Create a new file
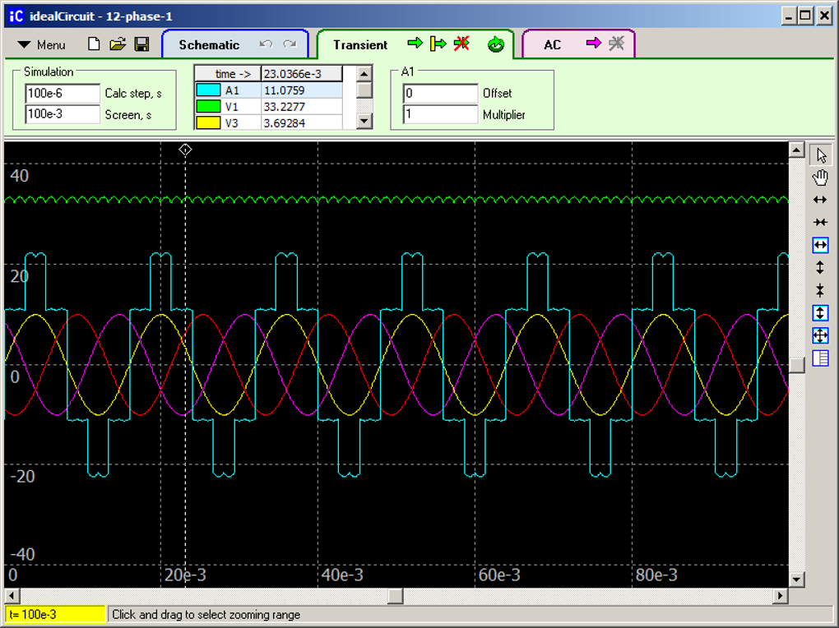The image size is (839, 628). pos(94,44)
